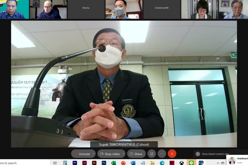Click the red leave meeting button
The image size is (248, 165).
coord(172,154)
